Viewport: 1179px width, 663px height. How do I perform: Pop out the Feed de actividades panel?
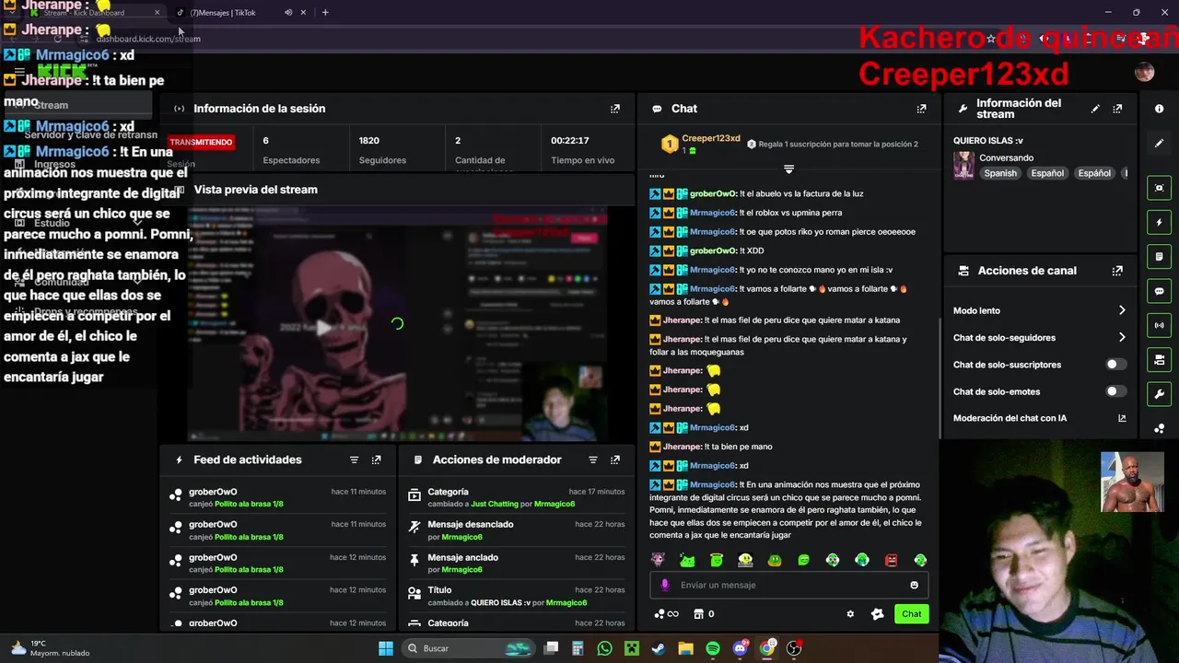click(376, 459)
